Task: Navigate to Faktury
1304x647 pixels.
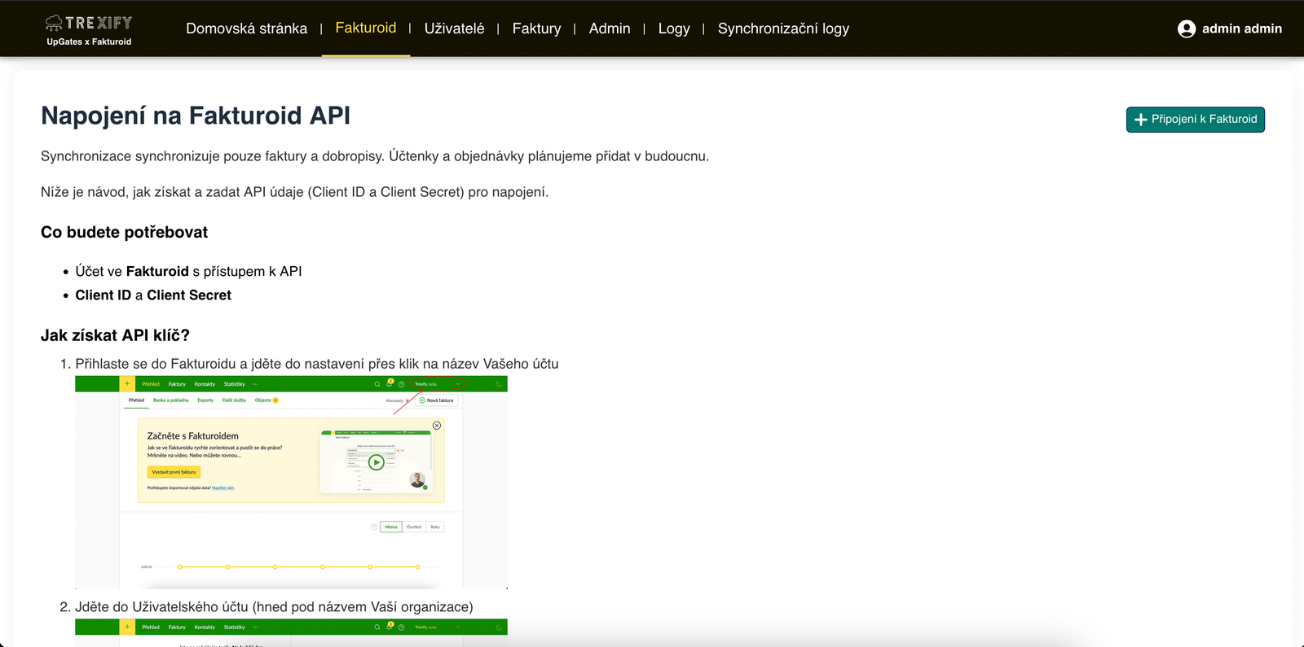Action: point(536,28)
